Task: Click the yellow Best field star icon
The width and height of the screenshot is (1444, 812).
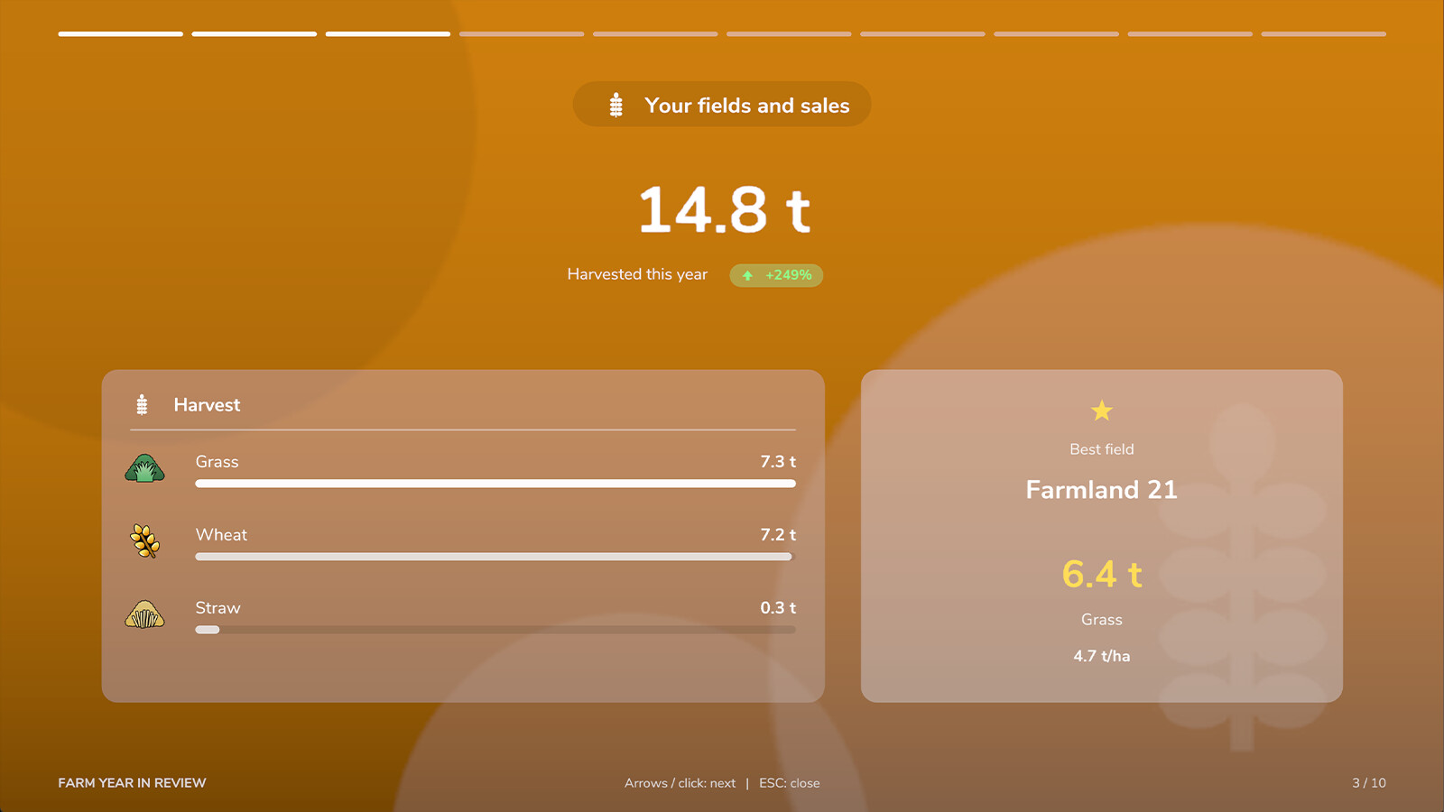Action: click(1102, 411)
